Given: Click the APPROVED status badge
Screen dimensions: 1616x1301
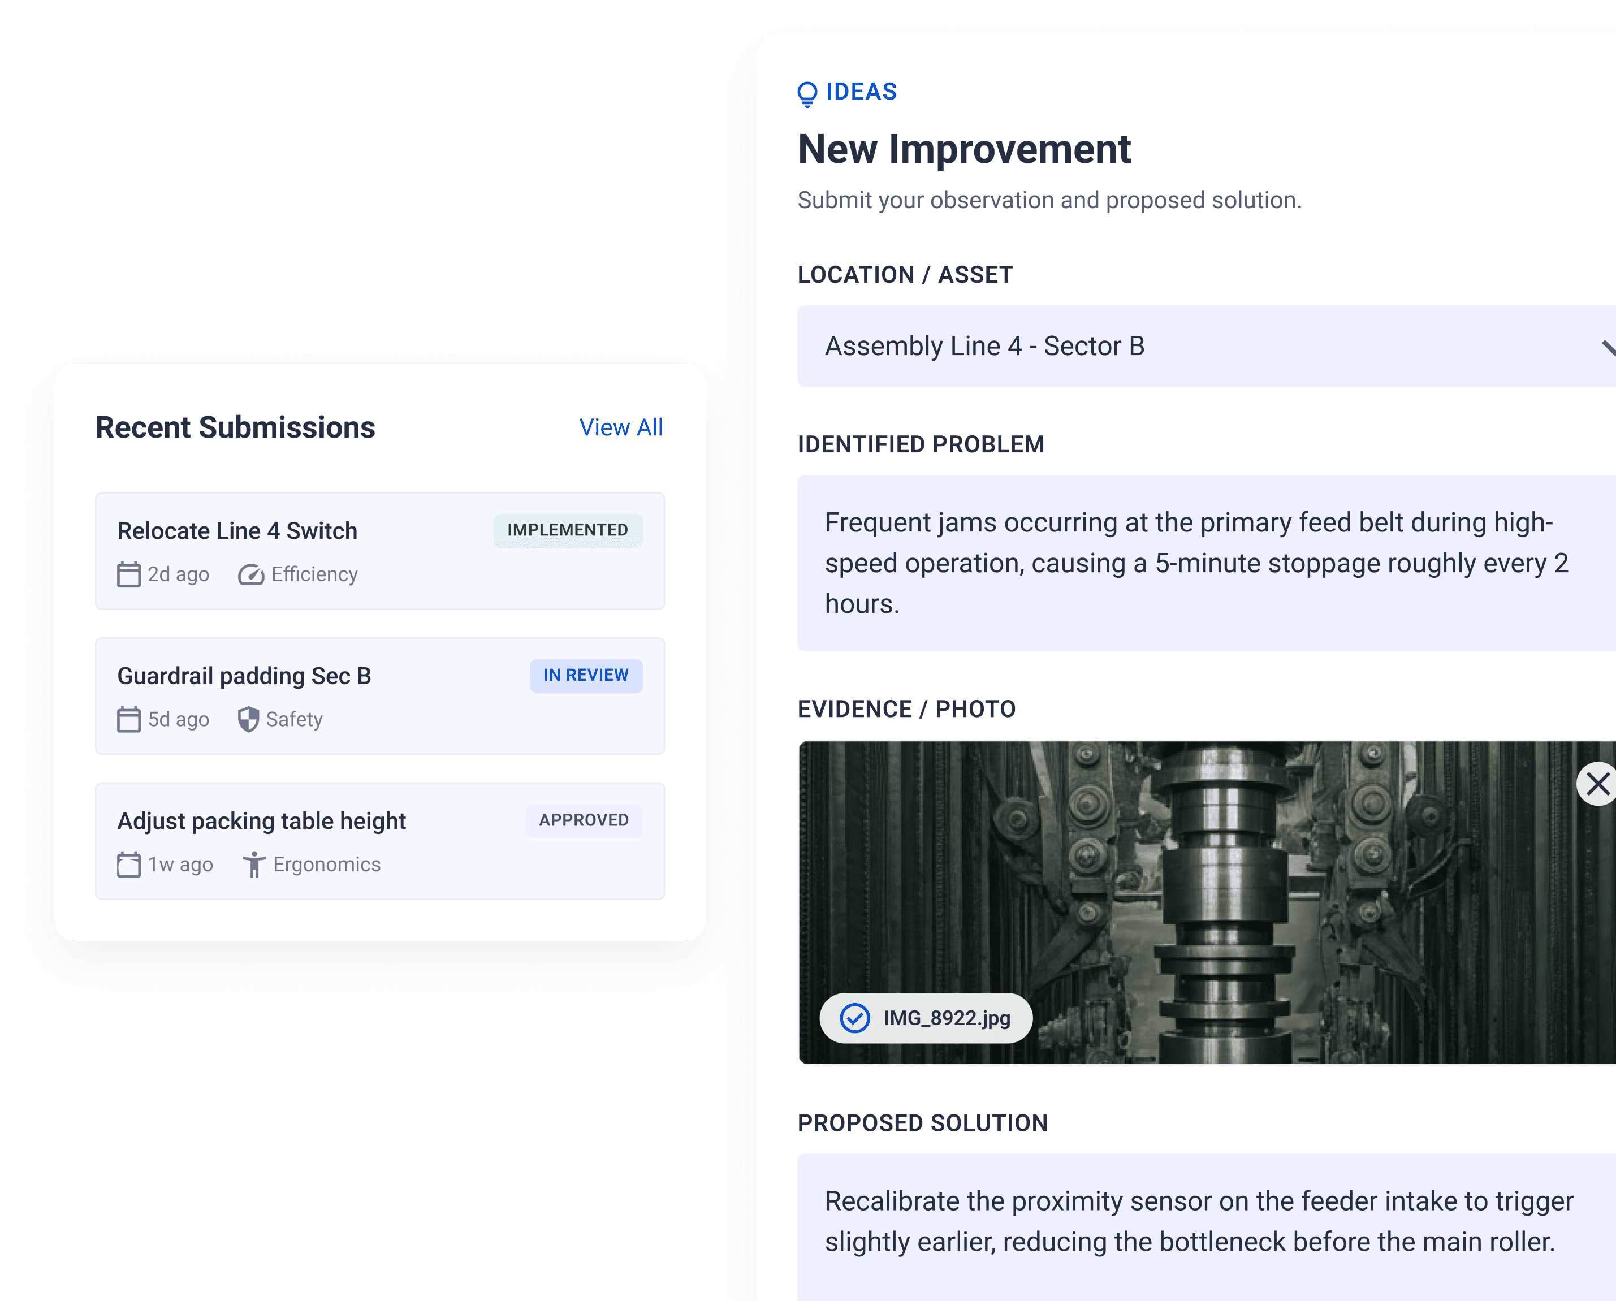Looking at the screenshot, I should pos(584,820).
